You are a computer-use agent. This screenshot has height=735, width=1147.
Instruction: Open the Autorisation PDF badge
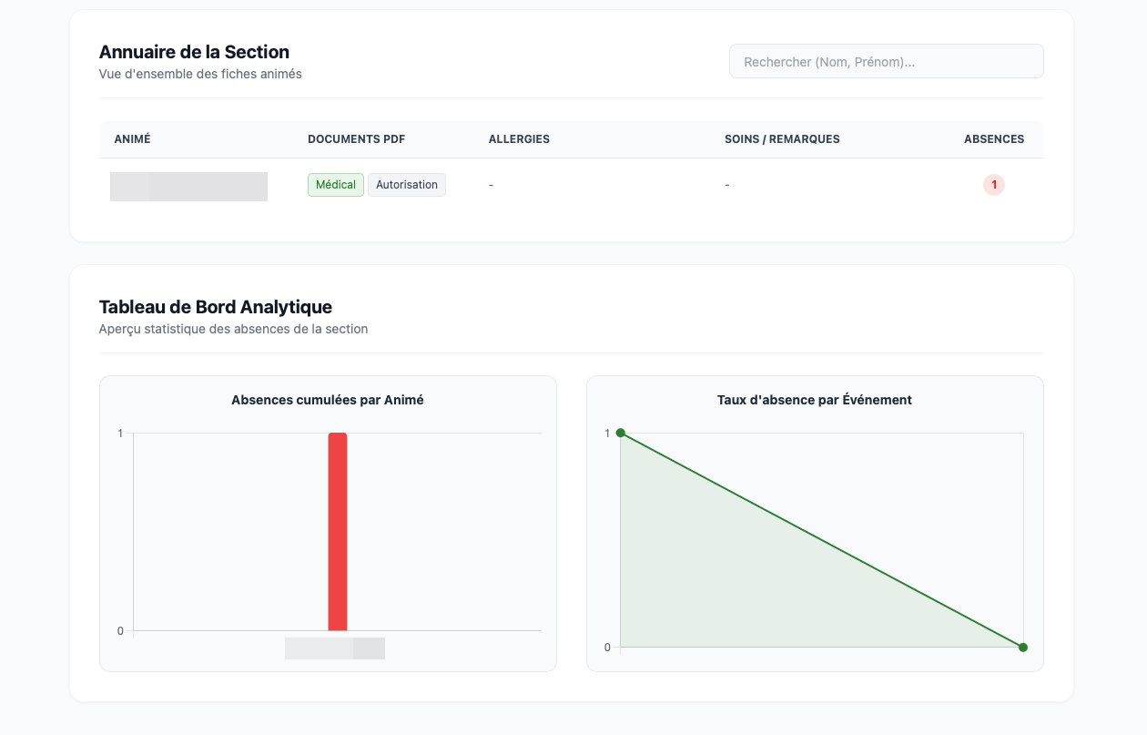point(407,185)
